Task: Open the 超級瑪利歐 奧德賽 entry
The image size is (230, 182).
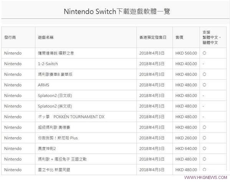Action: pyautogui.click(x=53, y=127)
